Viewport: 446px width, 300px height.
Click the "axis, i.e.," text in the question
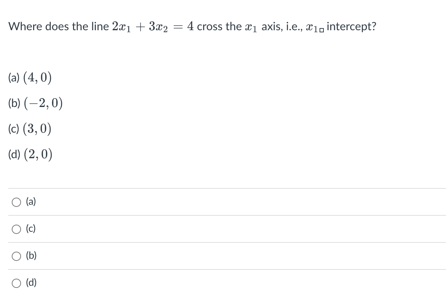coord(284,27)
